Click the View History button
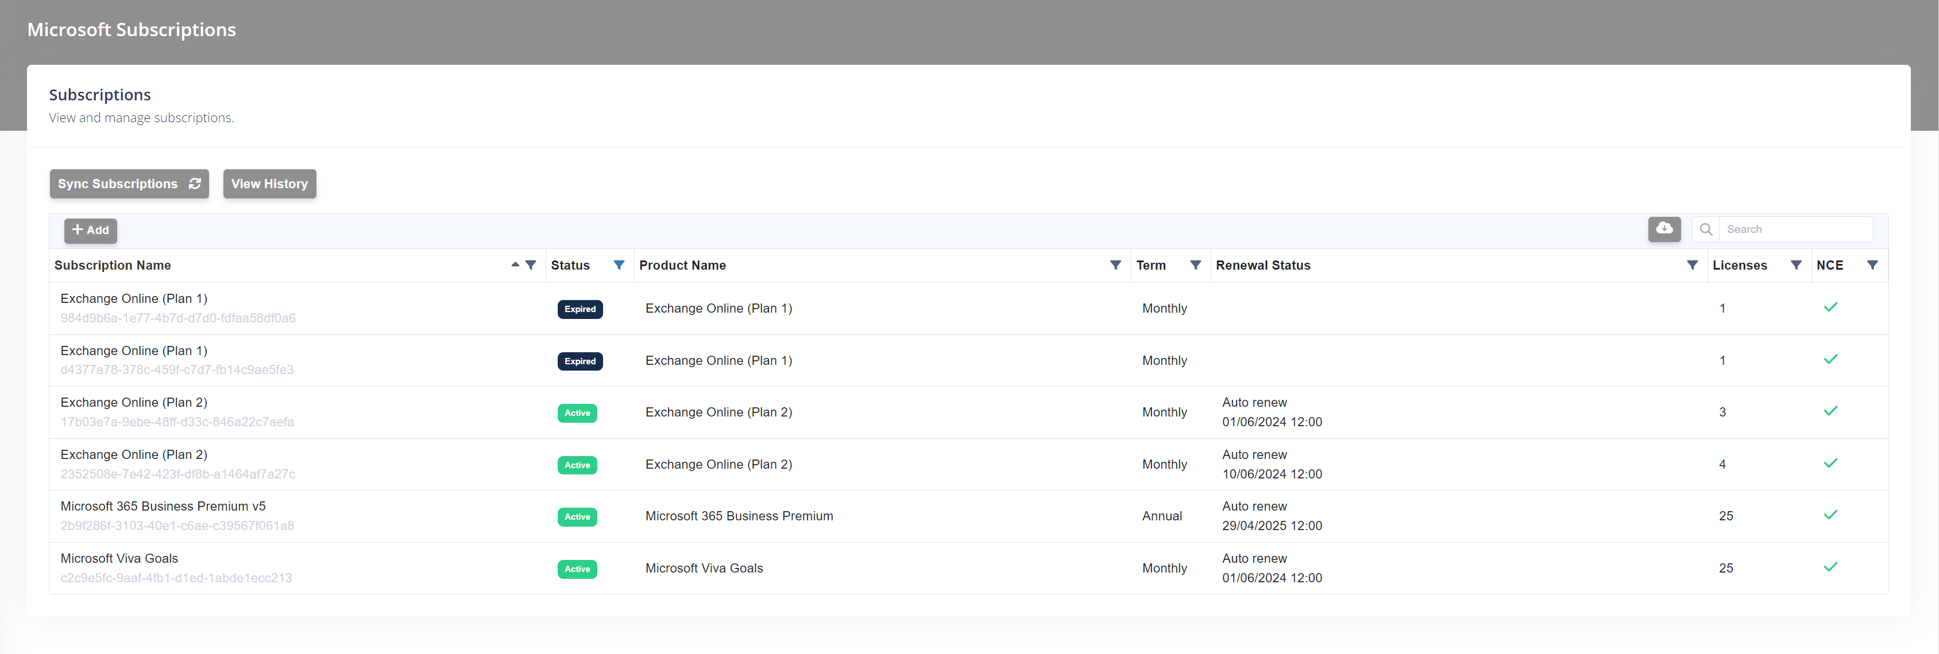1939x654 pixels. pos(269,184)
